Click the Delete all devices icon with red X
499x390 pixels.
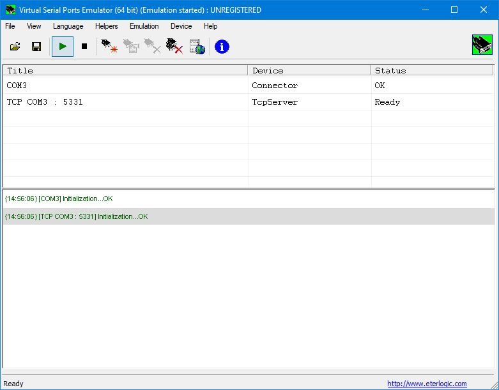(174, 47)
